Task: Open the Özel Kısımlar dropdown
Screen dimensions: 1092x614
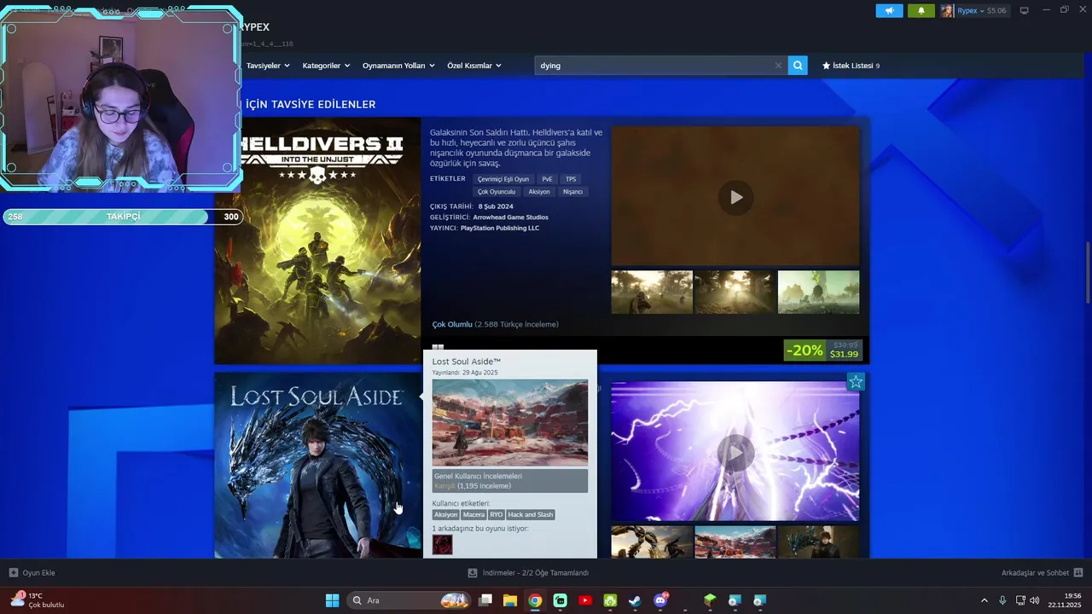Action: click(x=474, y=66)
